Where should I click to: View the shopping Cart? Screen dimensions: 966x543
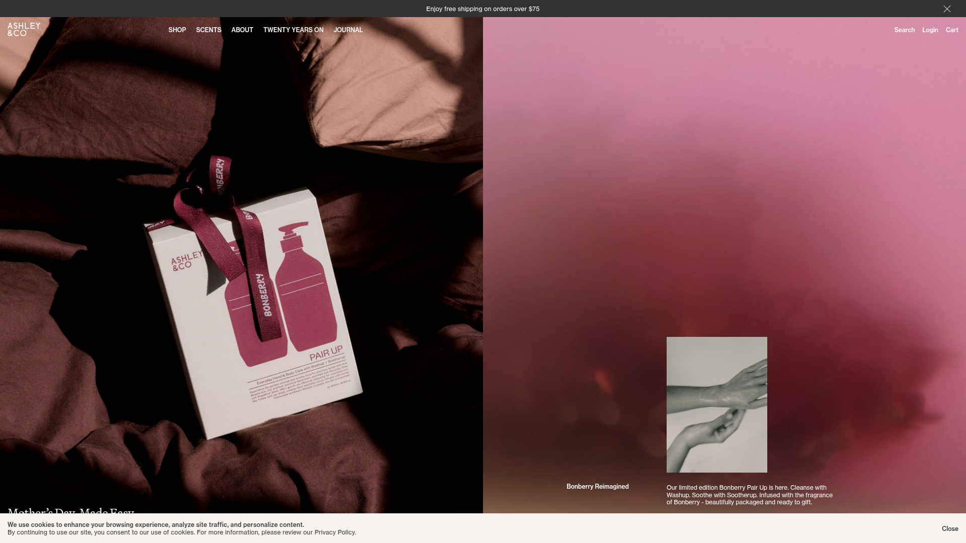click(x=951, y=30)
